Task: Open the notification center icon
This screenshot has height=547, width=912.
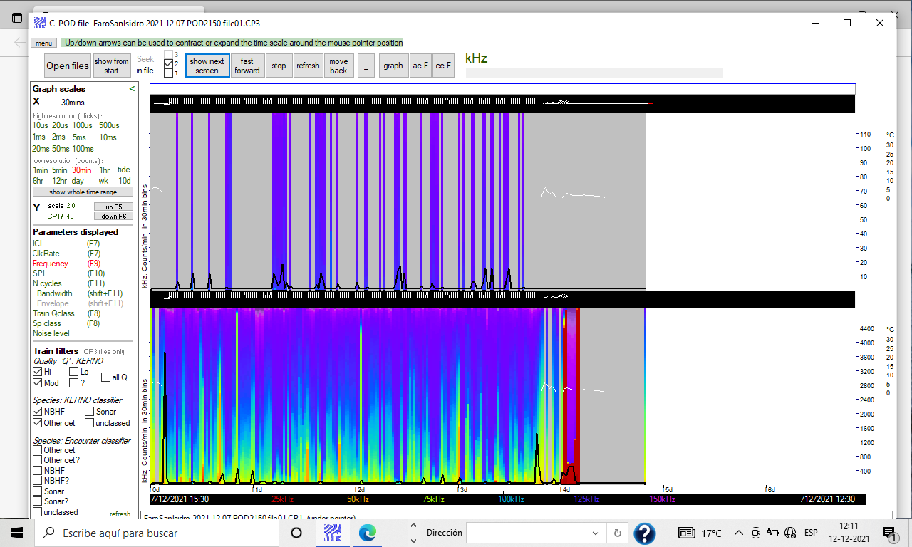Action: pyautogui.click(x=888, y=533)
